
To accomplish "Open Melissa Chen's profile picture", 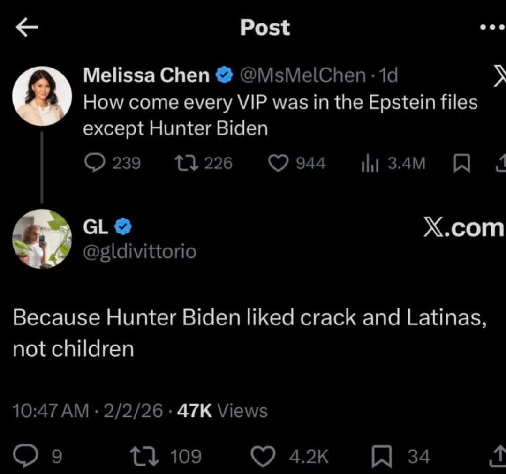I will pos(42,96).
